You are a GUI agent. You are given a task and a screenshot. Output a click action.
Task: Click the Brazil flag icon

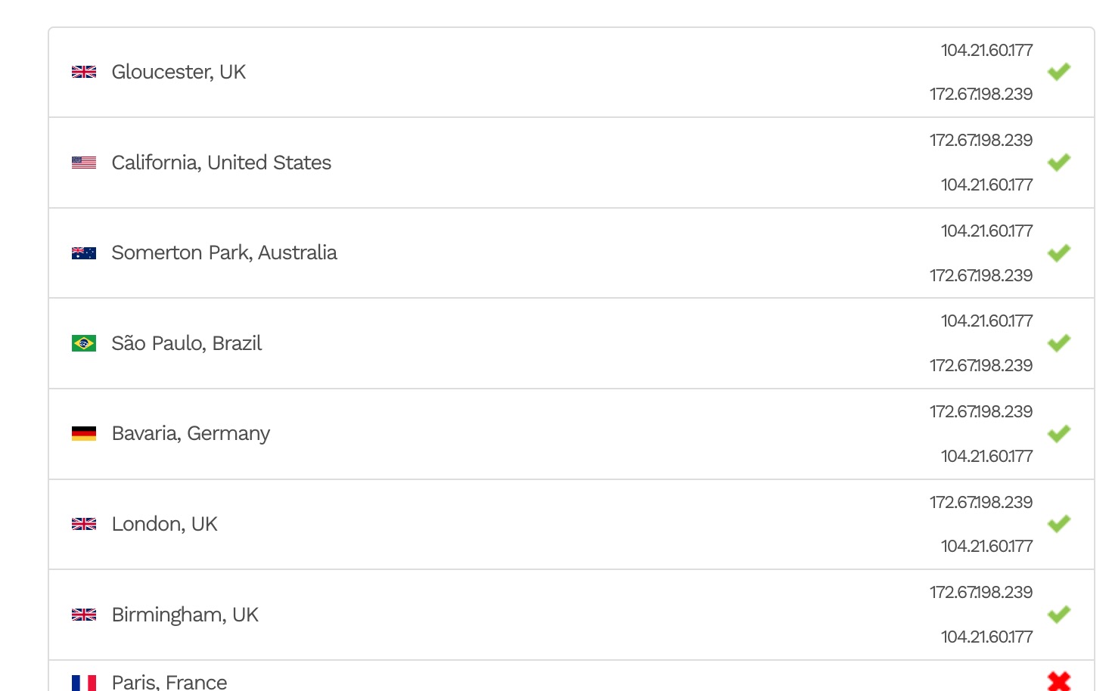pos(84,343)
